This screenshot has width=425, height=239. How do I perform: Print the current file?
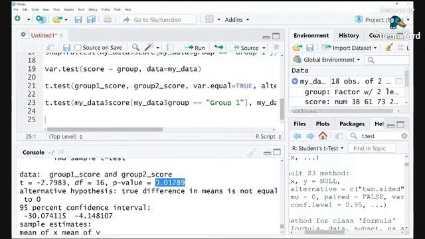[x=108, y=19]
